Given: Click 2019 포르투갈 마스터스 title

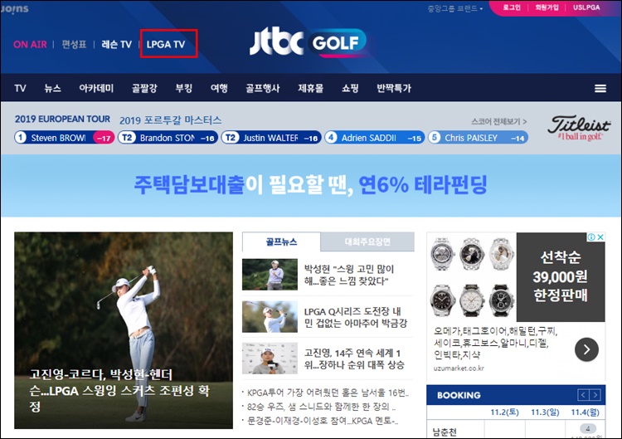Looking at the screenshot, I should point(171,120).
